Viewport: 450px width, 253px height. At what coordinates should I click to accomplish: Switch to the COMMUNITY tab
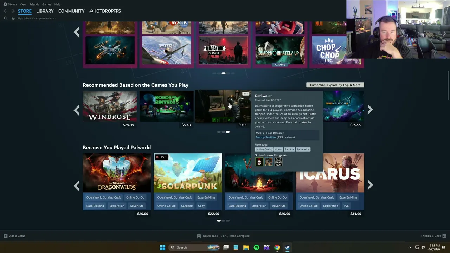(71, 11)
